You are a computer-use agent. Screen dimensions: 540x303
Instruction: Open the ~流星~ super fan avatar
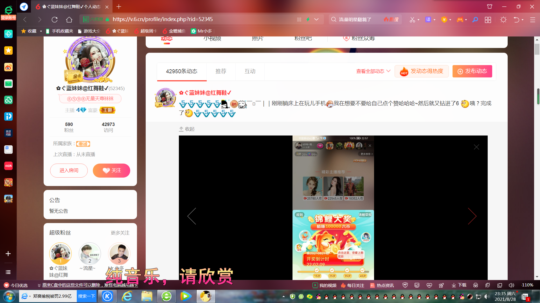tap(90, 254)
